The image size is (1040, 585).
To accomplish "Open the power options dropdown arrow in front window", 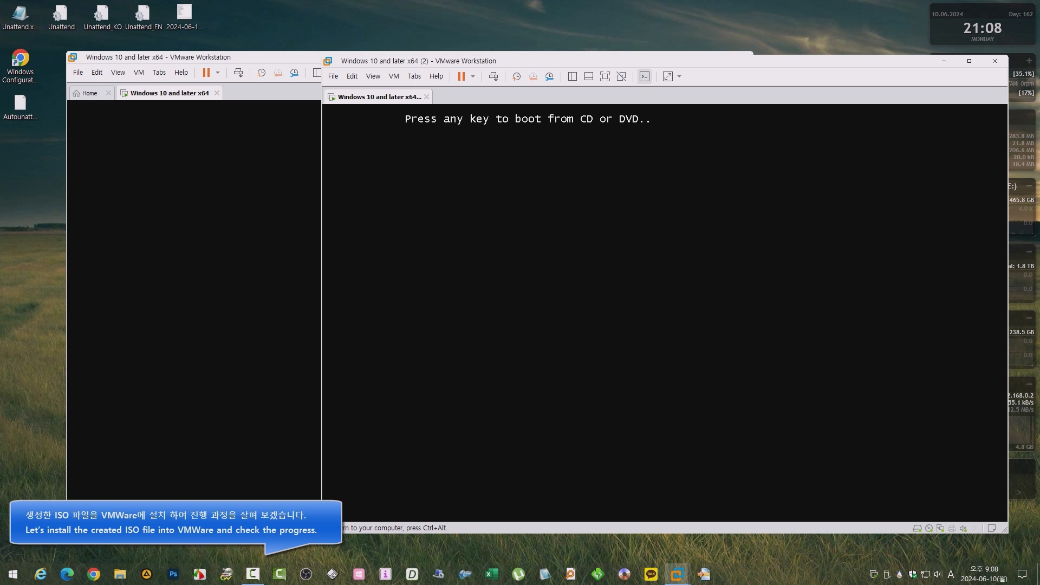I will tap(473, 76).
